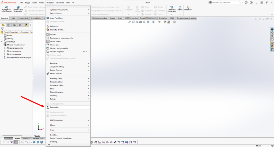Select Równania... from the Narzędzia menu
The height and width of the screenshot is (147, 274).
click(55, 107)
